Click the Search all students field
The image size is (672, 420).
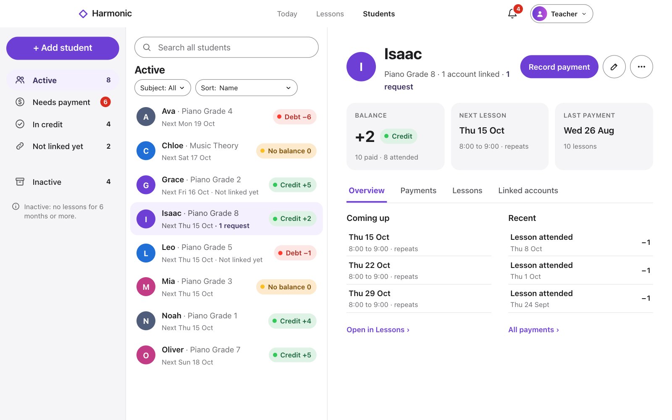coord(226,47)
